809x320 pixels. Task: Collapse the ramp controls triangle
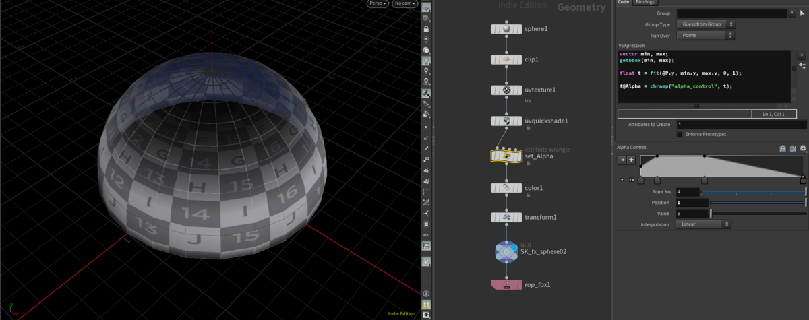click(x=622, y=180)
